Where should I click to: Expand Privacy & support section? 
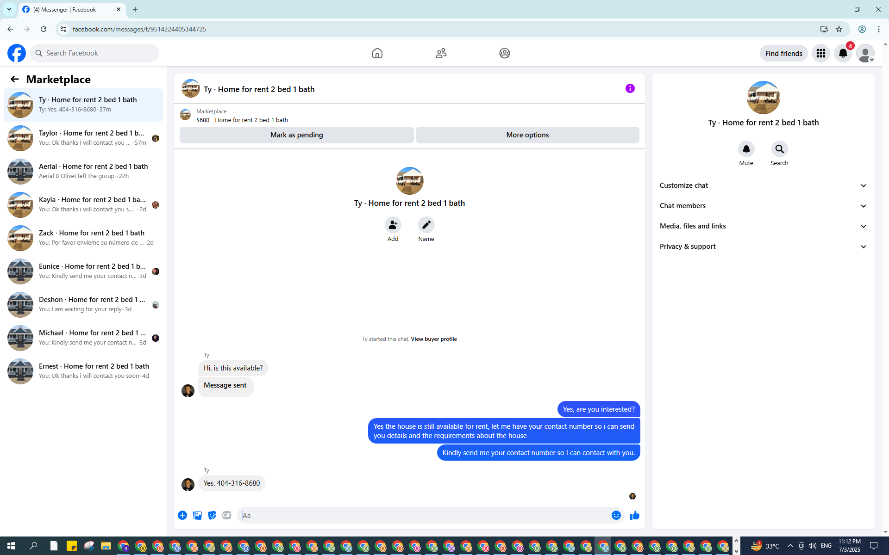(x=763, y=247)
